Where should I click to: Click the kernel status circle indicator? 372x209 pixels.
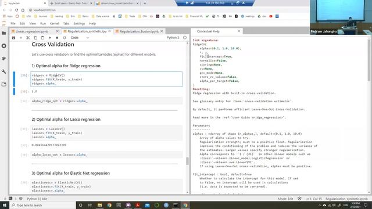(185, 37)
